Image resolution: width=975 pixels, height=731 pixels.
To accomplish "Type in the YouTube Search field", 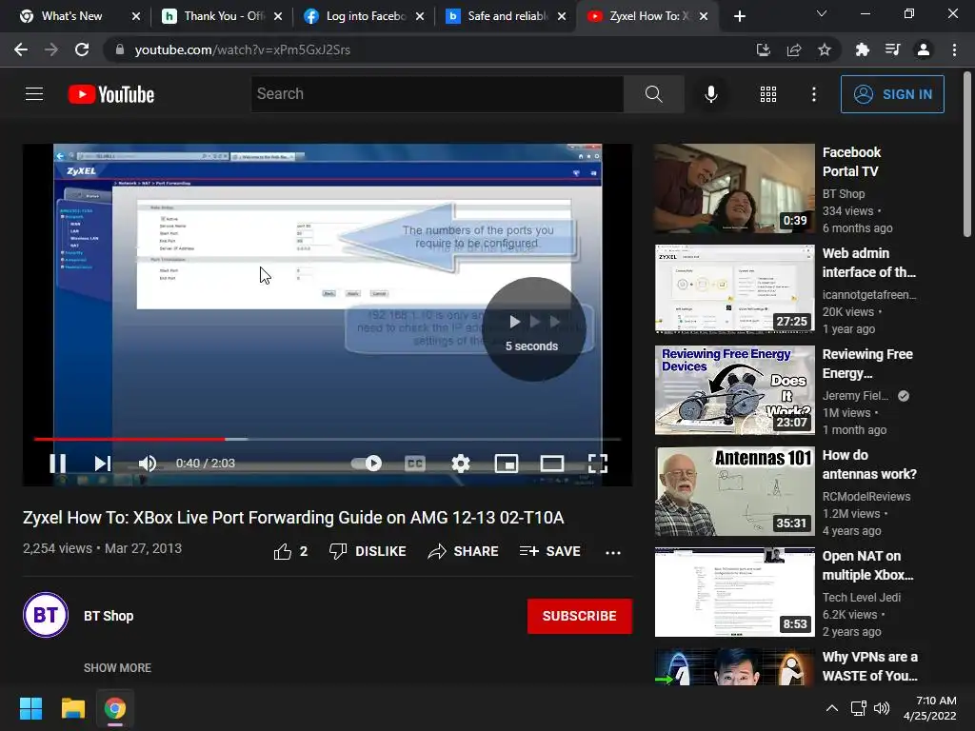I will point(437,94).
